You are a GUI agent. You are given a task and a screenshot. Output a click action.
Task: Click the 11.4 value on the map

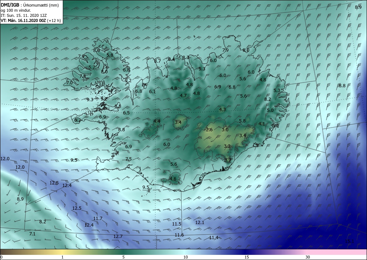coord(214,238)
